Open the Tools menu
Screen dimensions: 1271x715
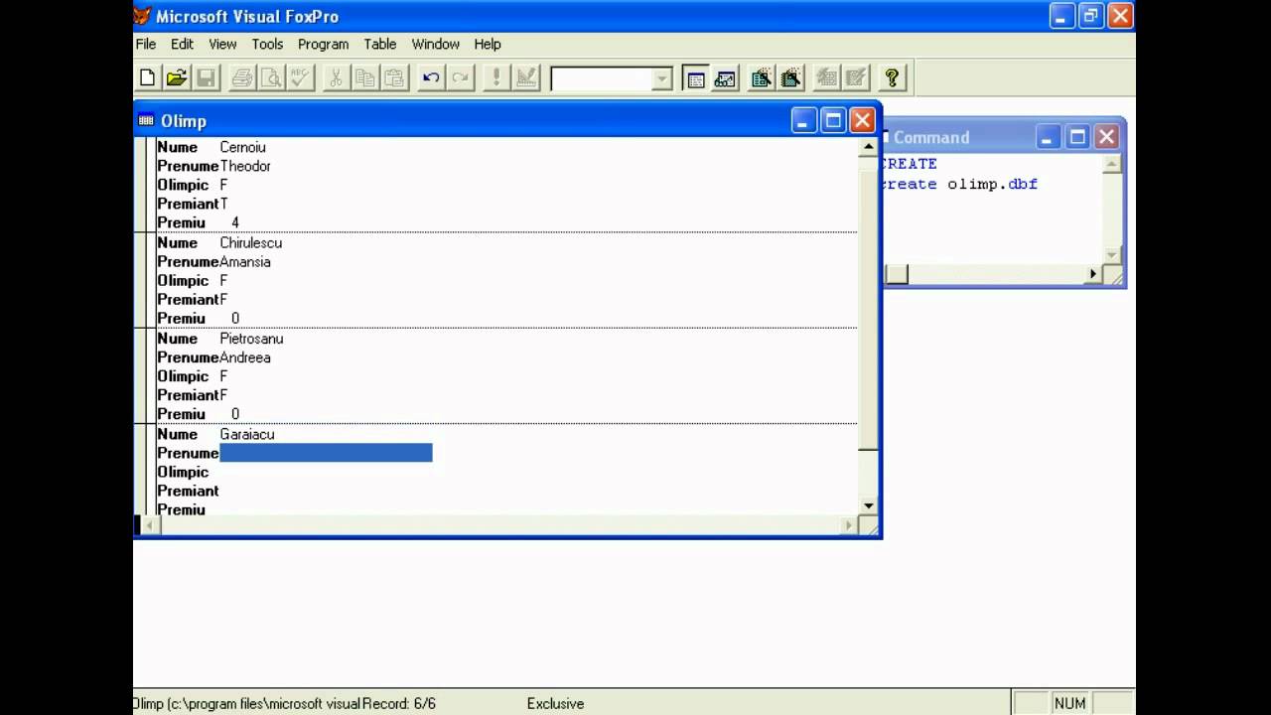pos(267,44)
